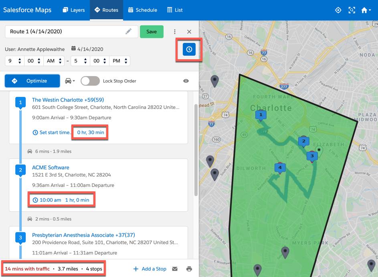Viewport: 378px width, 277px height.
Task: Click Set start time for stop 1
Action: point(52,132)
